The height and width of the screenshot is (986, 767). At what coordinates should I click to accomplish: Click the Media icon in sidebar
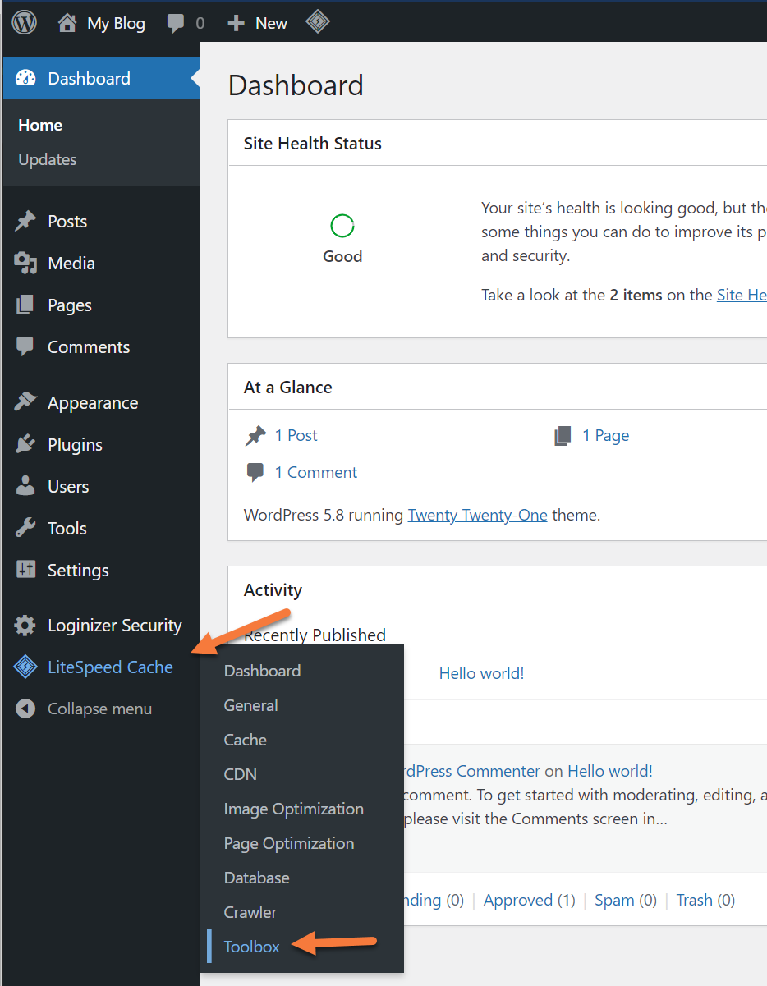25,264
